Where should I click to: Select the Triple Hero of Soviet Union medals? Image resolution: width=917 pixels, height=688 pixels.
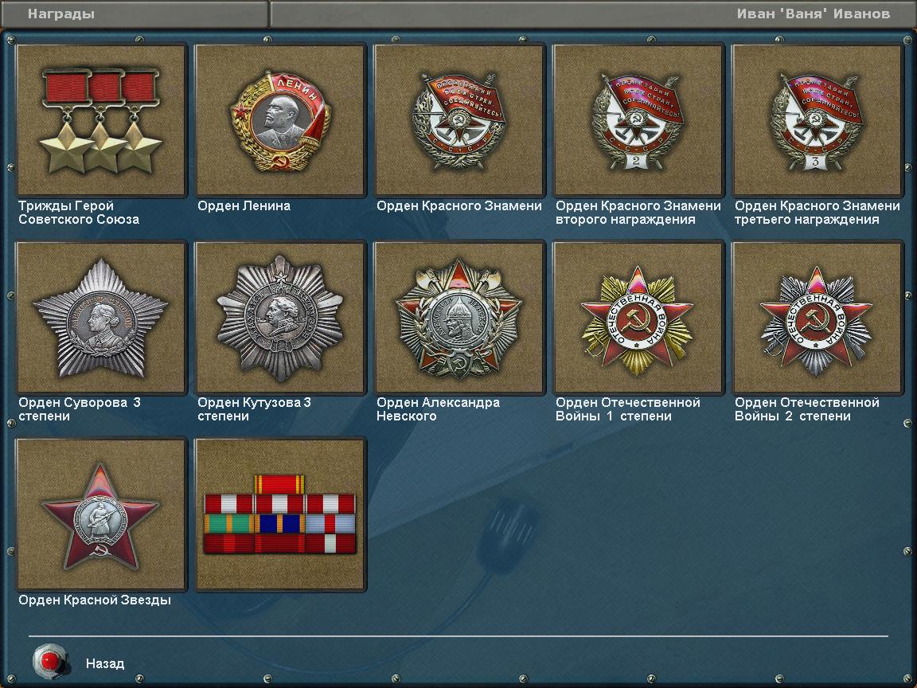point(101,120)
